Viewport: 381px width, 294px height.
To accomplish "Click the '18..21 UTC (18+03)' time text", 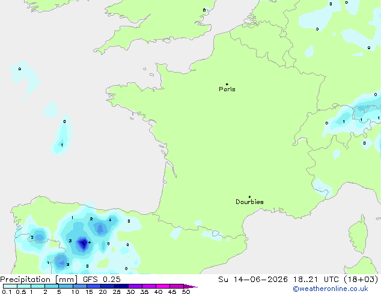I will (335, 280).
